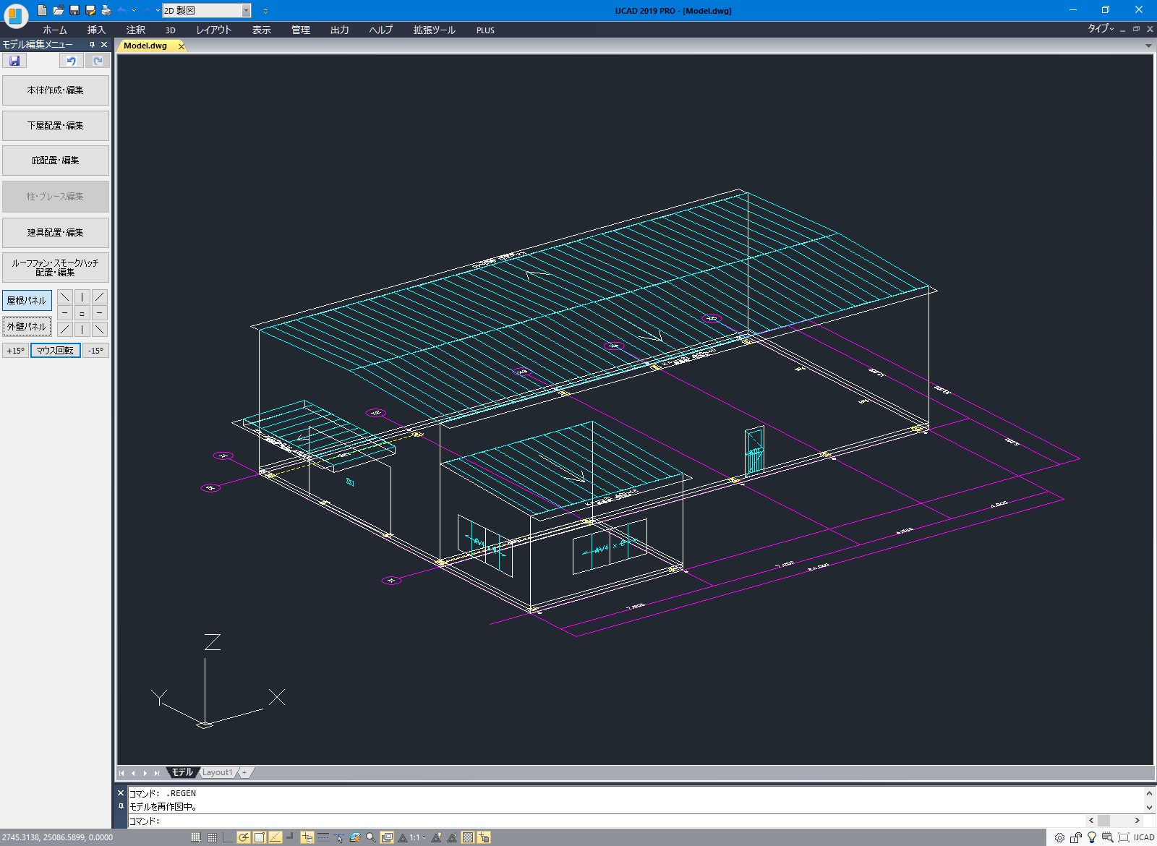1157x846 pixels.
Task: Toggle grid display in status bar
Action: point(212,837)
